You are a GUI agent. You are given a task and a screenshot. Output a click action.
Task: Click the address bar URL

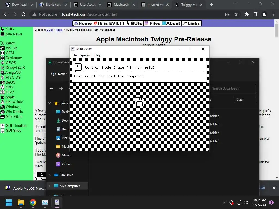click(89, 14)
